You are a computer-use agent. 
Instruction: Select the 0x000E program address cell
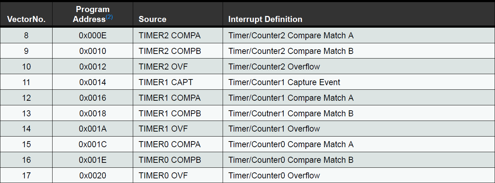93,35
